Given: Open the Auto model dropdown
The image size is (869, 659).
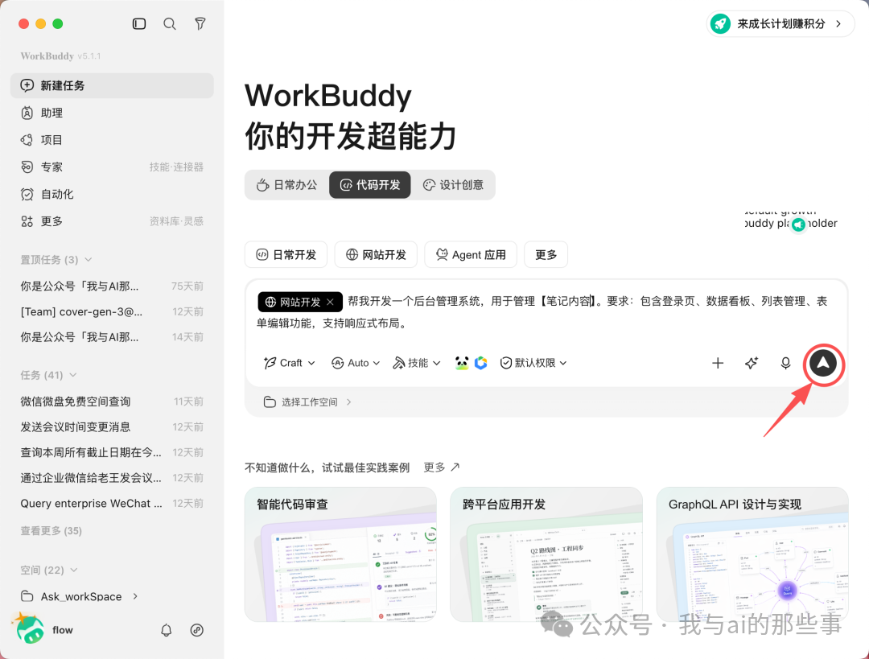Looking at the screenshot, I should pos(356,363).
